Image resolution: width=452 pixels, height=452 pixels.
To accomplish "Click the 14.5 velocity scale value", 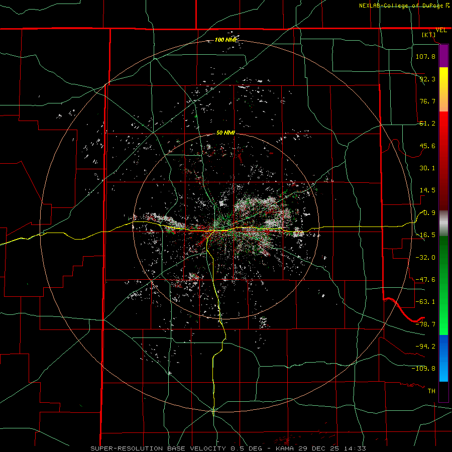I will (427, 190).
